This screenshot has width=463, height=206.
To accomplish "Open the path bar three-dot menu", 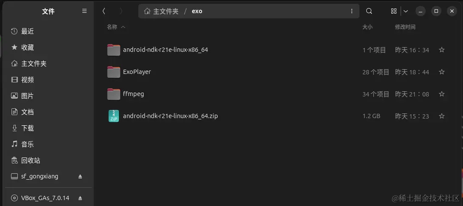I will 352,11.
